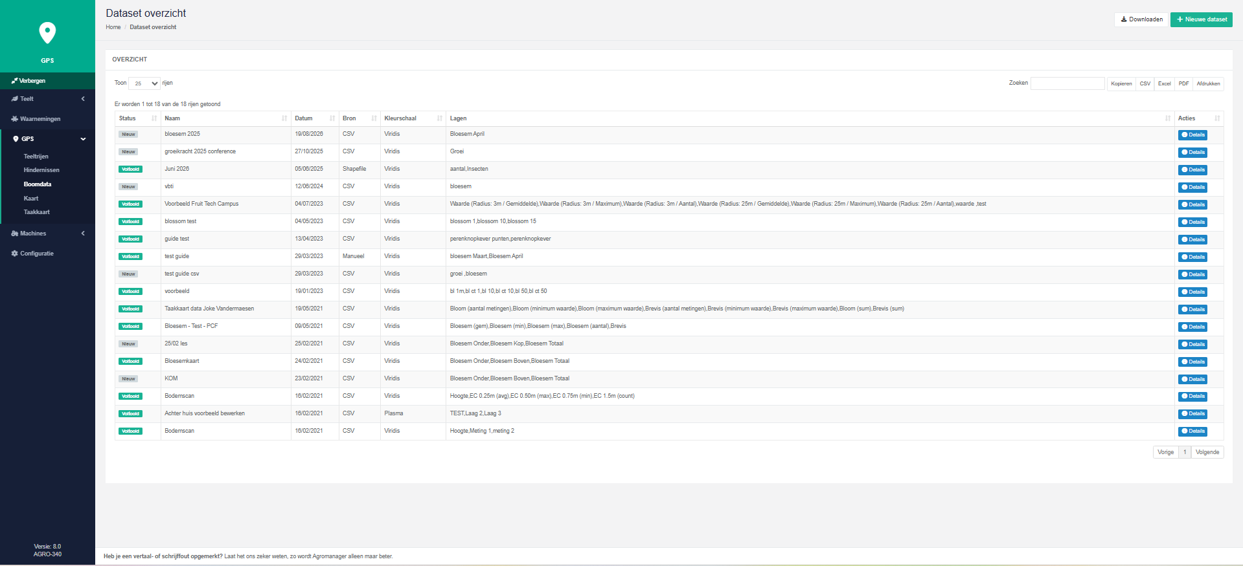Open Taakkaart in GPS submenu
The image size is (1243, 566).
click(37, 212)
